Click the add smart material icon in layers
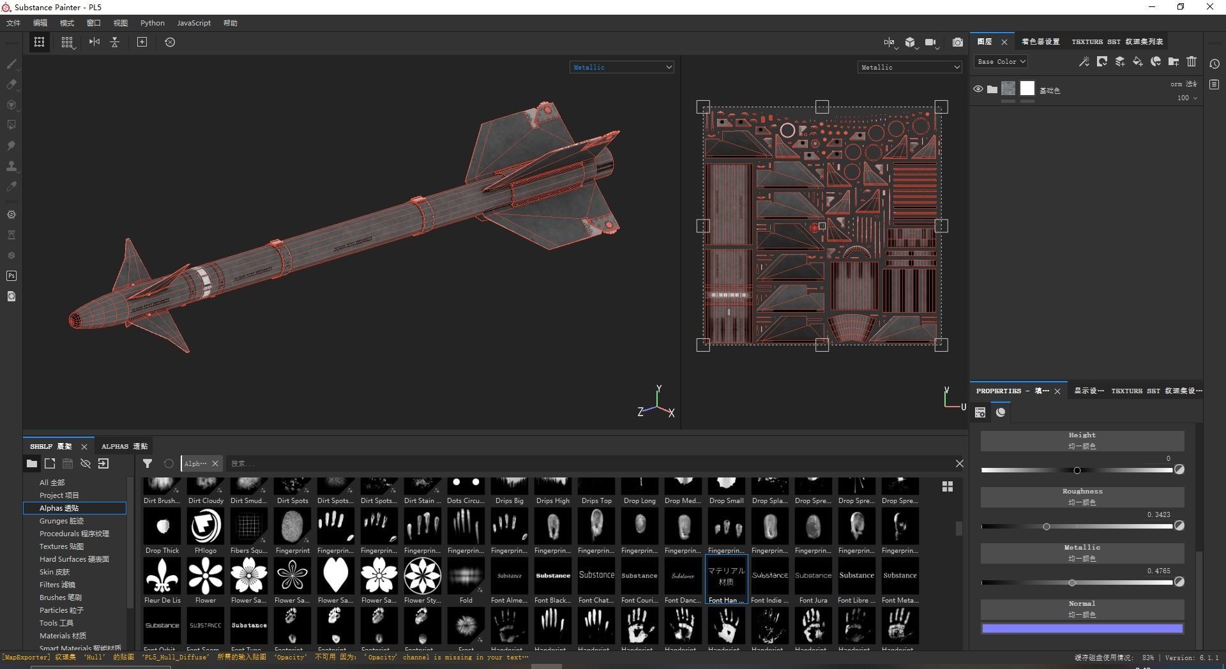 coord(1156,62)
